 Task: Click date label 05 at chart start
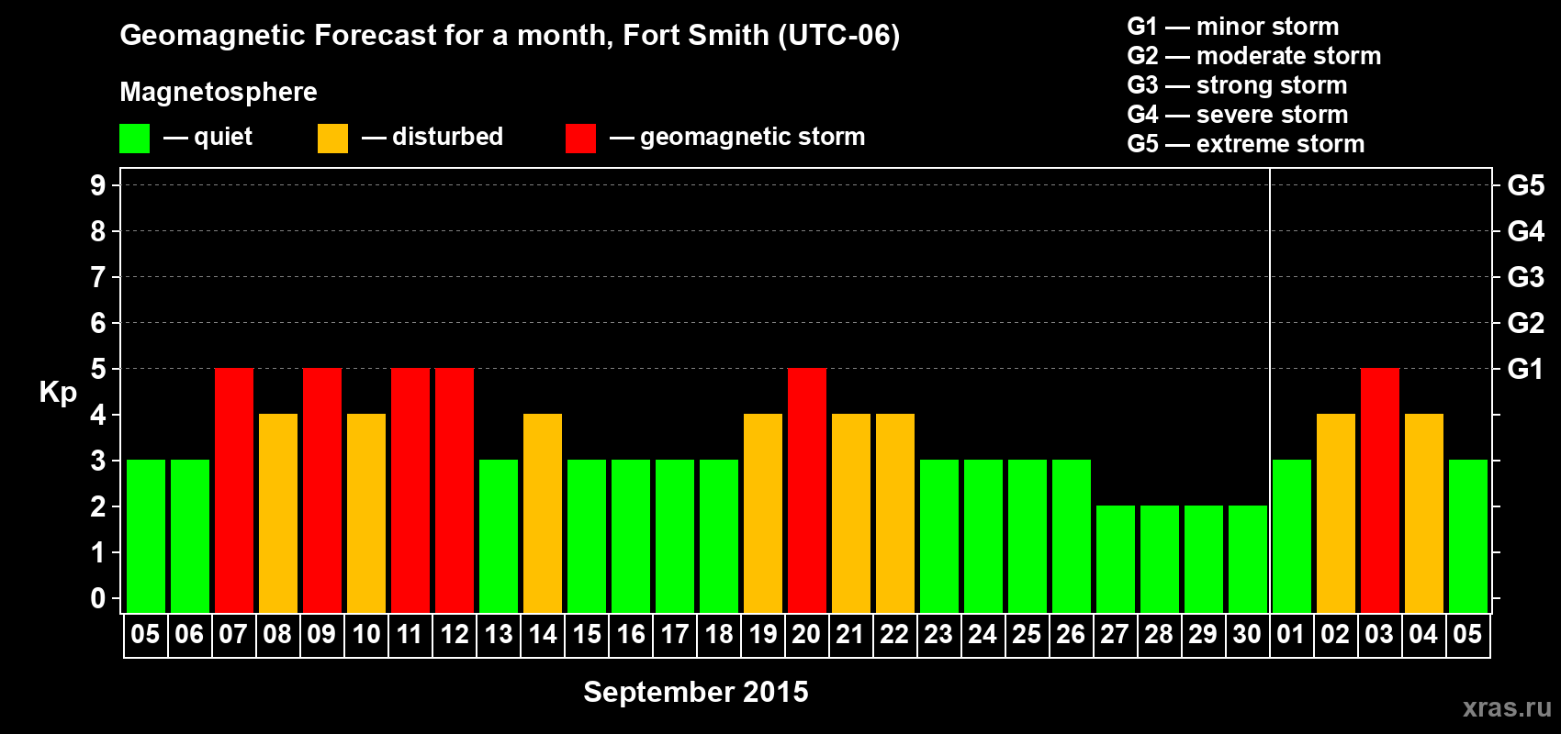145,634
